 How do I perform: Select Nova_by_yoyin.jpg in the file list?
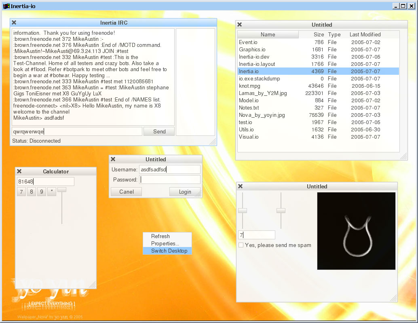click(318, 115)
